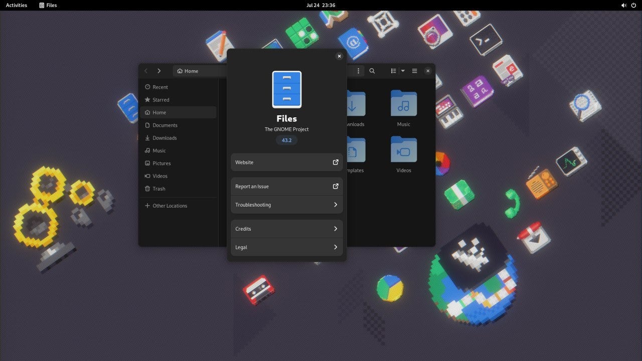Click Other Locations in the sidebar

point(179,206)
